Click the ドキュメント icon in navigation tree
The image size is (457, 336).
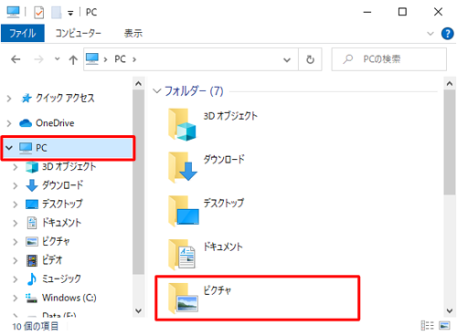point(32,223)
